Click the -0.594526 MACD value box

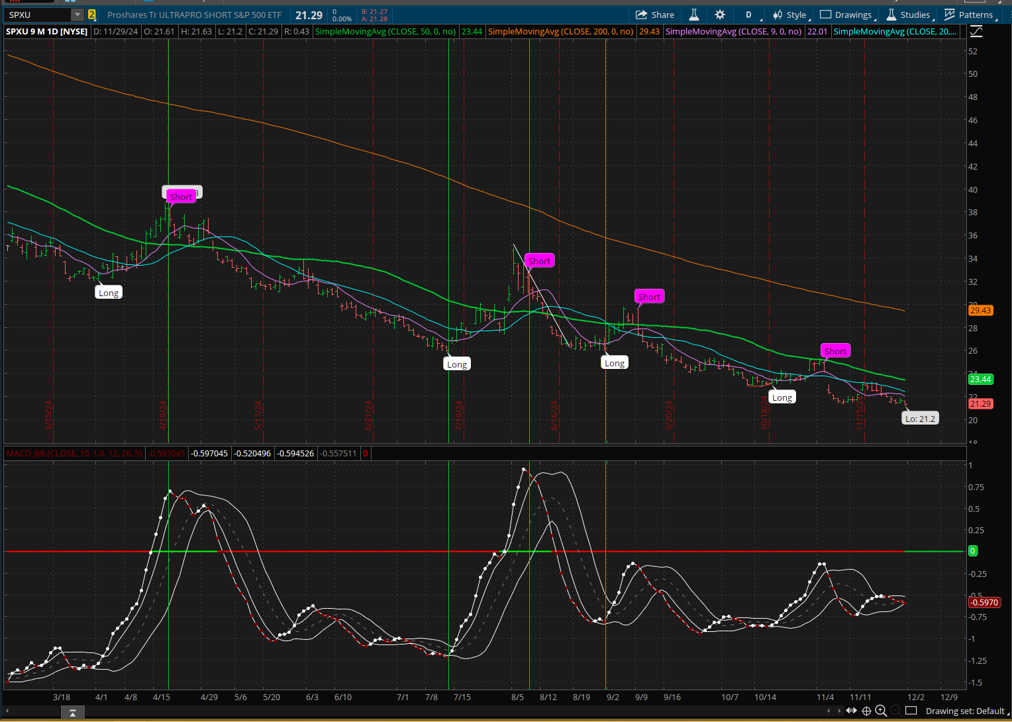pyautogui.click(x=295, y=453)
